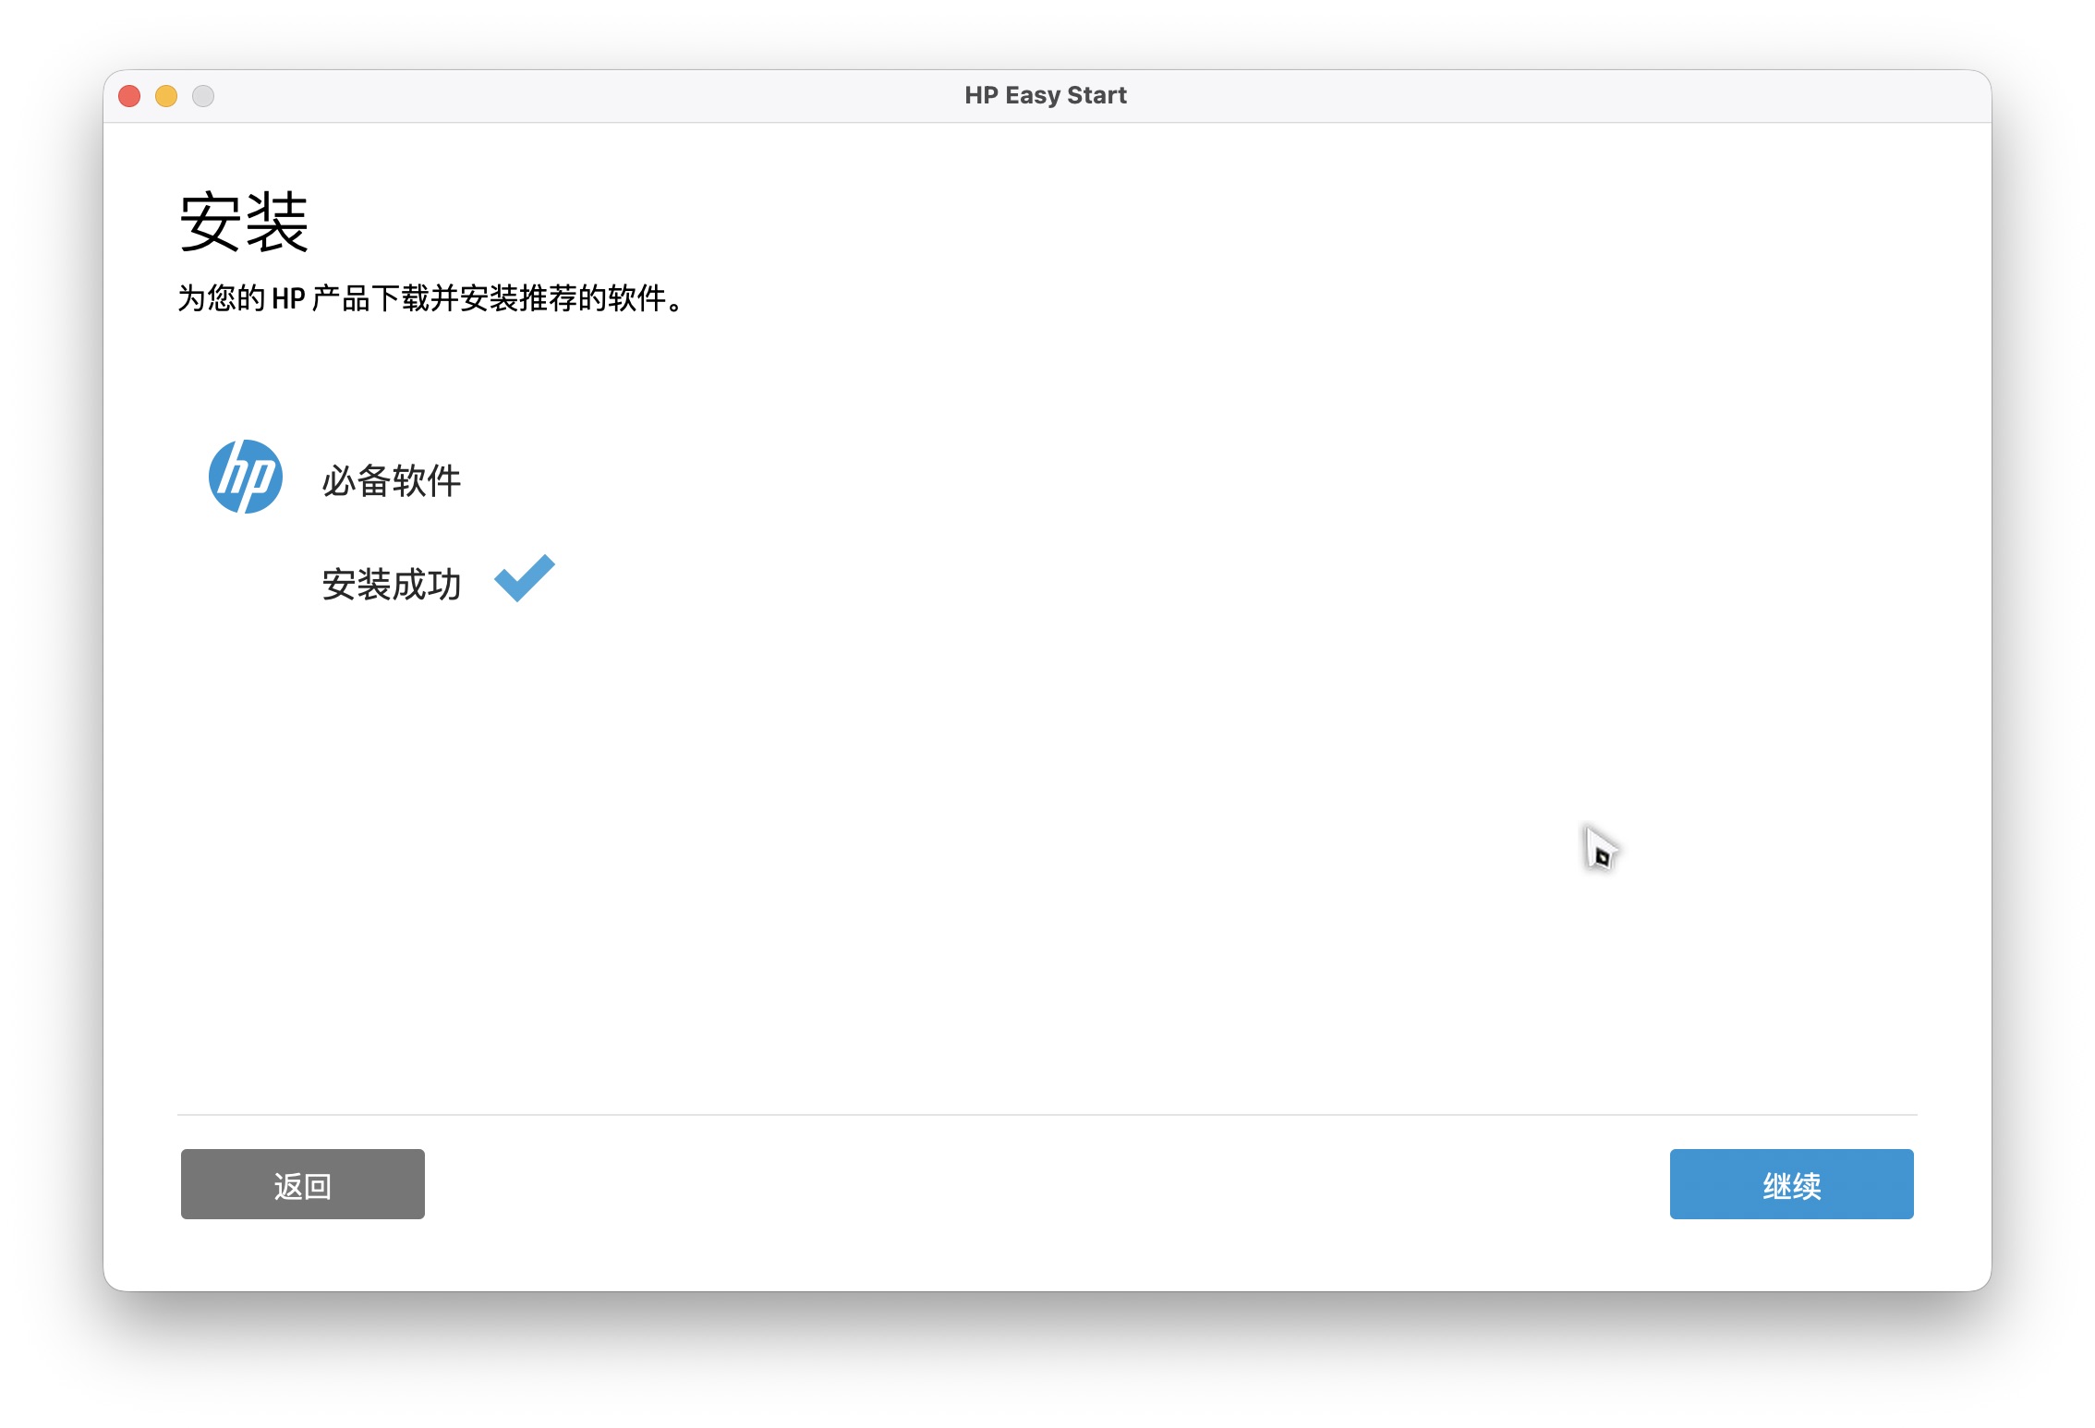Viewport: 2095px width, 1428px height.
Task: Click the 推荐的软件 phrase in the subtitle
Action: [x=591, y=298]
